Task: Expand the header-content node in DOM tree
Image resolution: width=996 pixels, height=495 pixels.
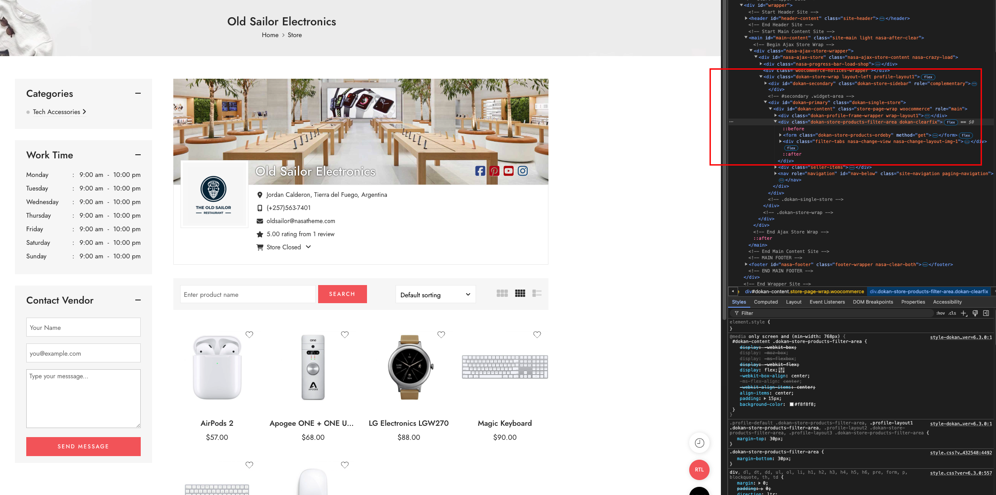Action: click(x=746, y=19)
